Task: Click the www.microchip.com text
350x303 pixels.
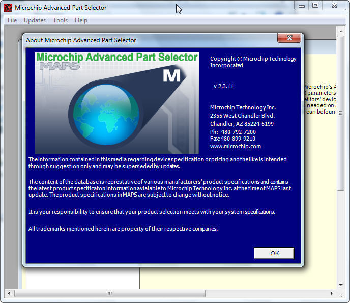Action: (x=235, y=146)
